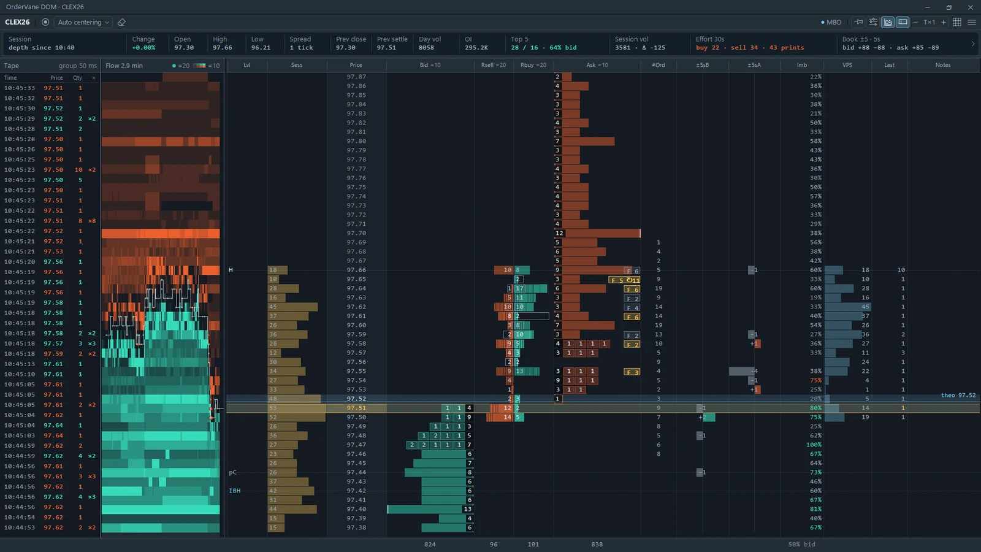Click the yellow F 3 marker at 97.55
The height and width of the screenshot is (552, 981).
click(633, 372)
